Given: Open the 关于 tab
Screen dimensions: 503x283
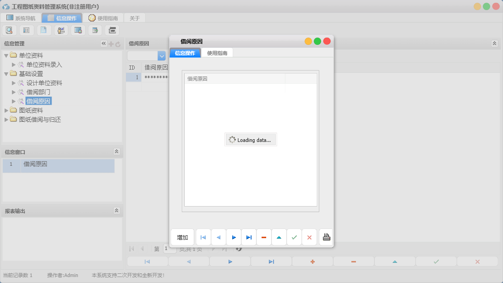Looking at the screenshot, I should click(135, 18).
